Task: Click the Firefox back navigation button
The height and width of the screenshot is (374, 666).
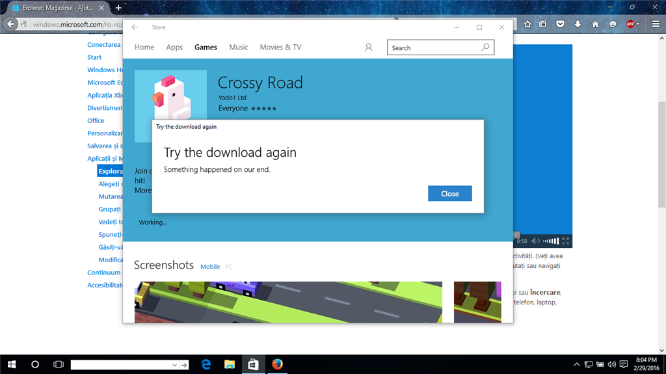Action: pyautogui.click(x=10, y=24)
